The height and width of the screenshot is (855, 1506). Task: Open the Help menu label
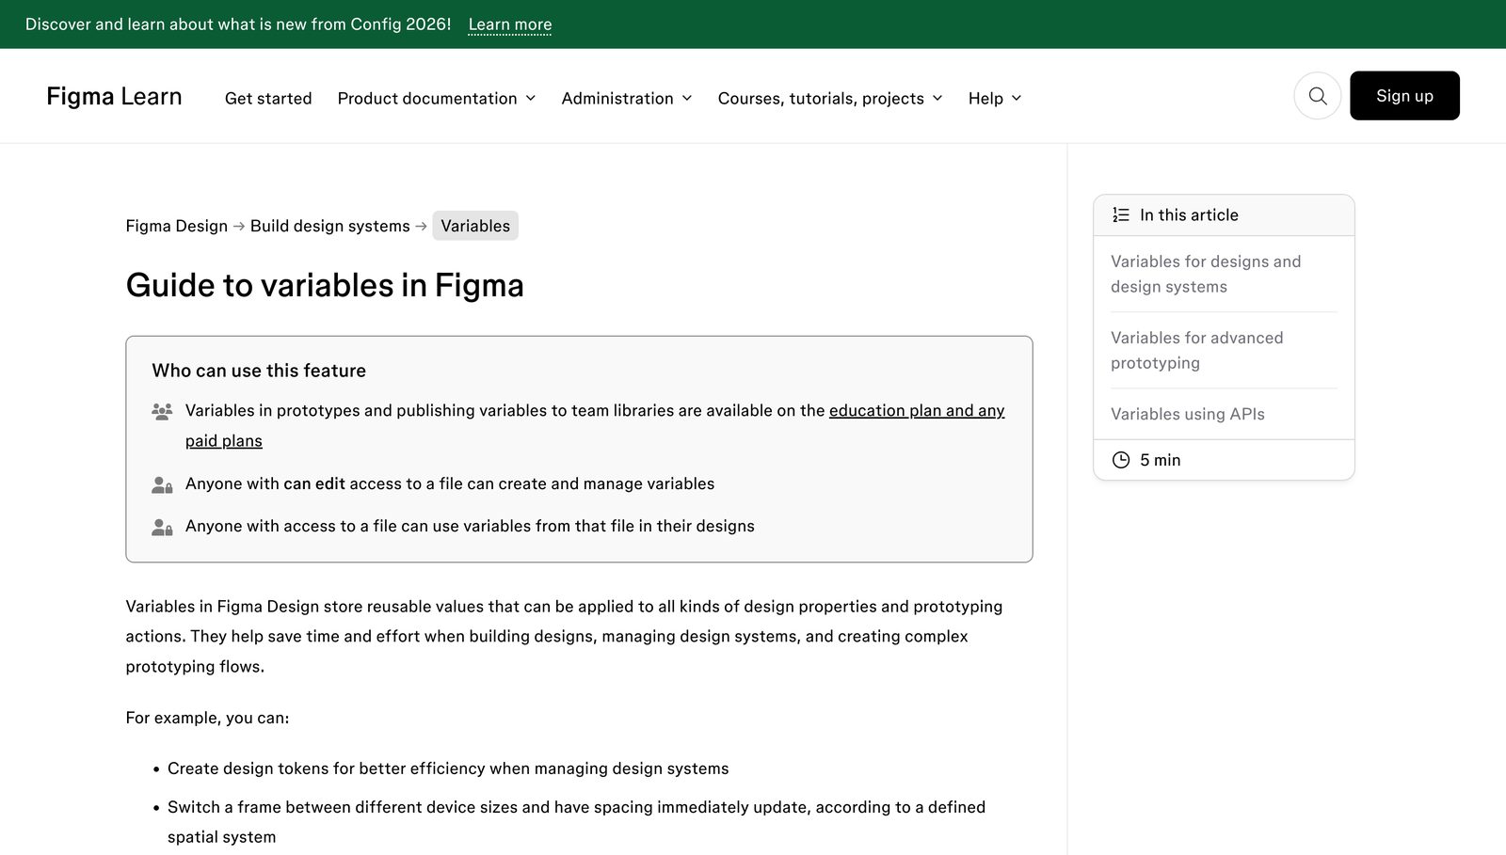coord(985,98)
